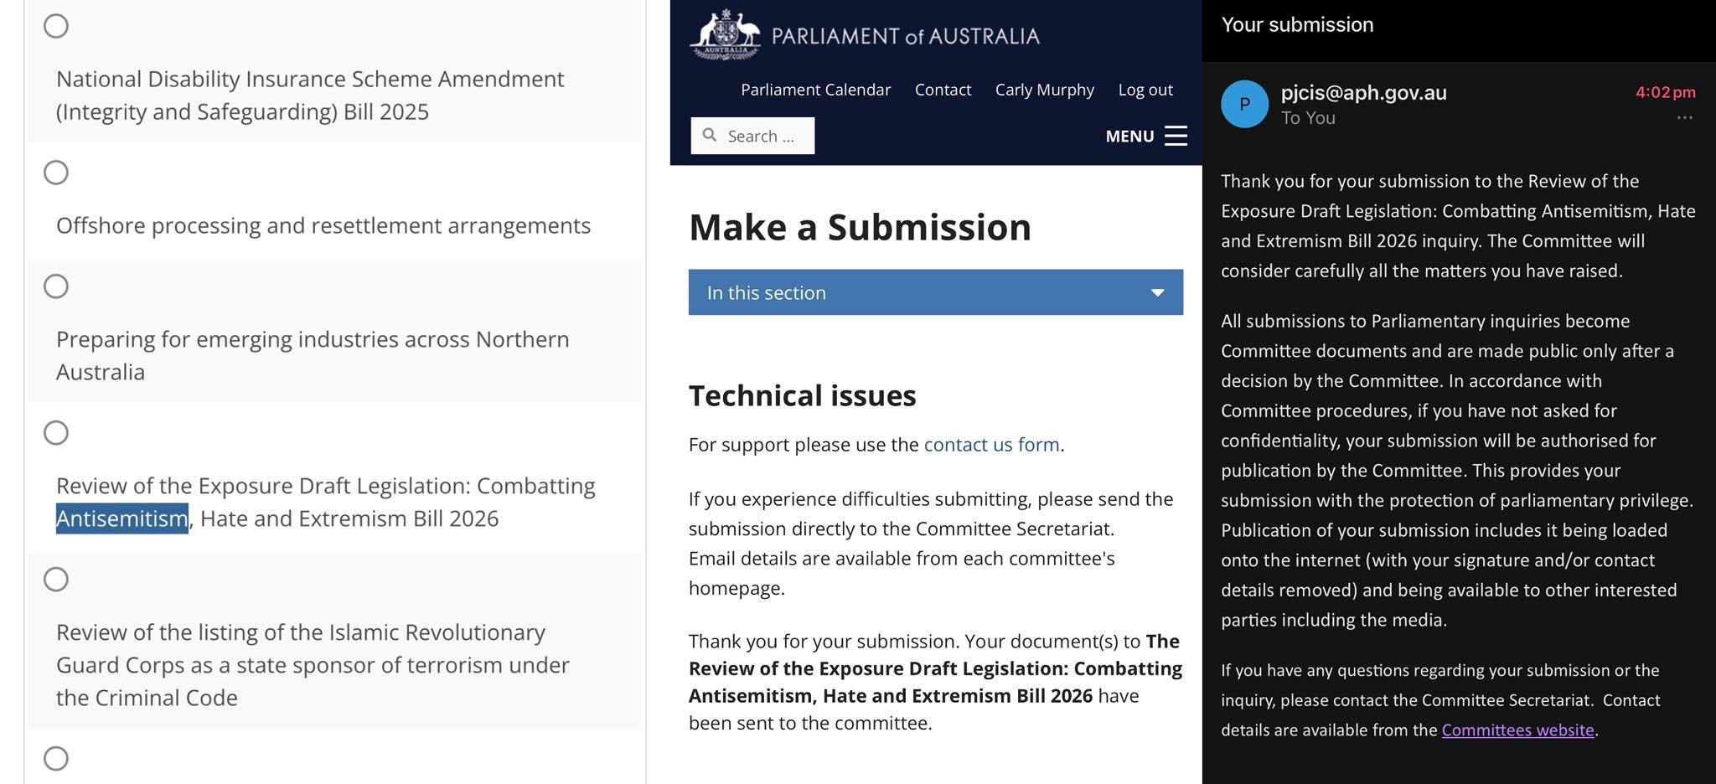Click the blue P sender avatar
1716x784 pixels.
(1244, 104)
